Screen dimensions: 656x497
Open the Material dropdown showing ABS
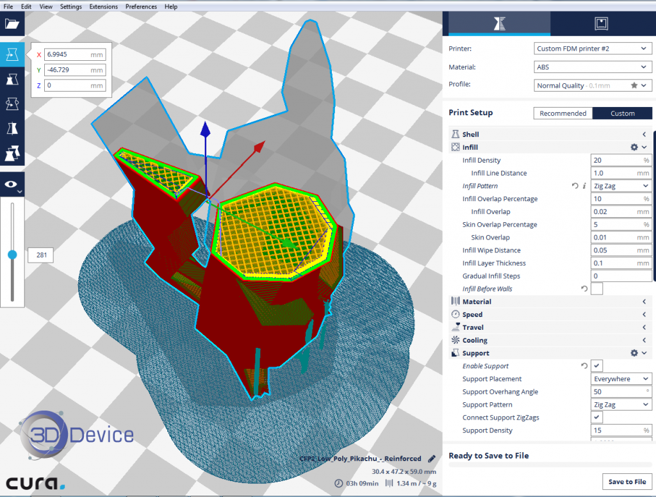point(593,67)
